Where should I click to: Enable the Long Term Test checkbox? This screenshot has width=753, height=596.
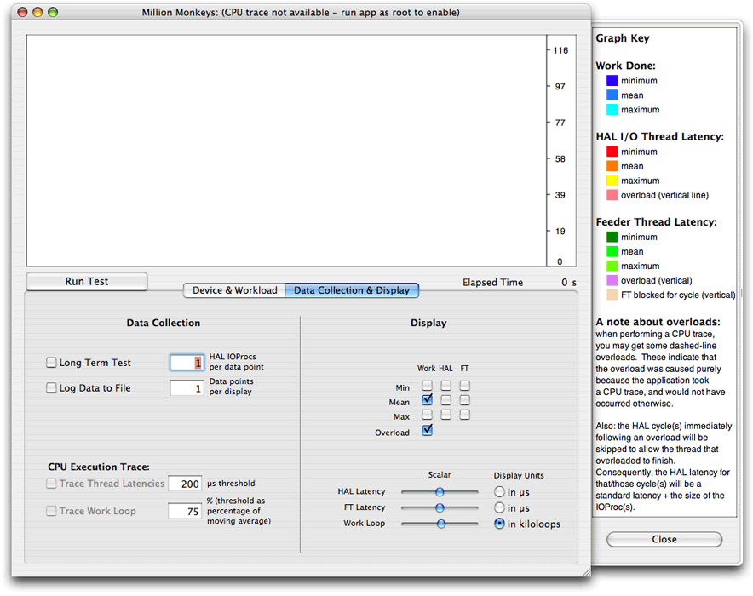click(51, 362)
